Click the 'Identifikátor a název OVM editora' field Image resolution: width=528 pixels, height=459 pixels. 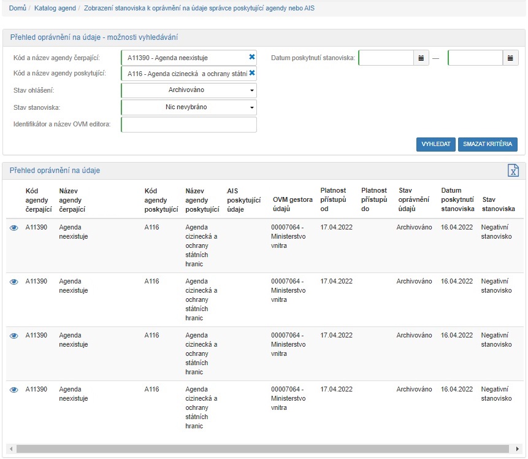pyautogui.click(x=189, y=125)
